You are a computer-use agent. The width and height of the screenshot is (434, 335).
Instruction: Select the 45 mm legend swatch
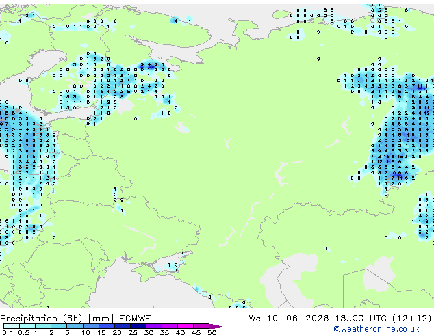pyautogui.click(x=201, y=326)
